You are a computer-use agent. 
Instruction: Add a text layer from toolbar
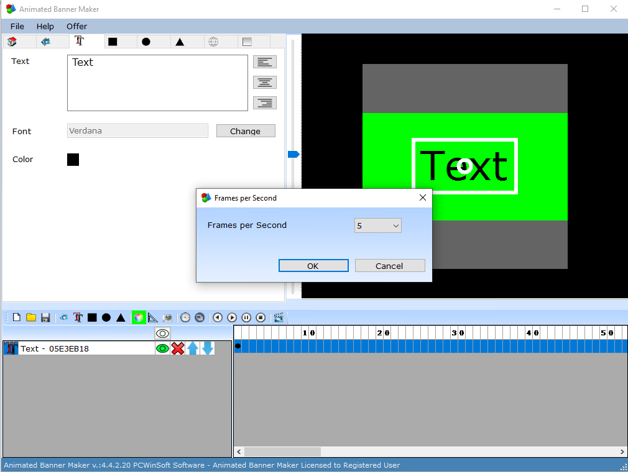pos(78,317)
